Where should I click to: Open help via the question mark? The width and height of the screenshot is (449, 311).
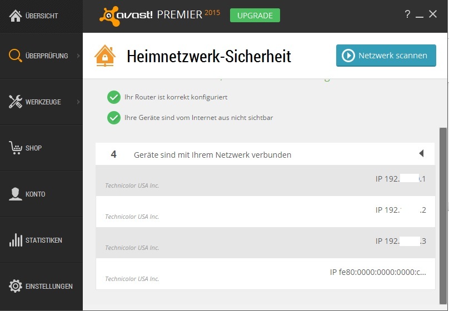click(x=407, y=14)
